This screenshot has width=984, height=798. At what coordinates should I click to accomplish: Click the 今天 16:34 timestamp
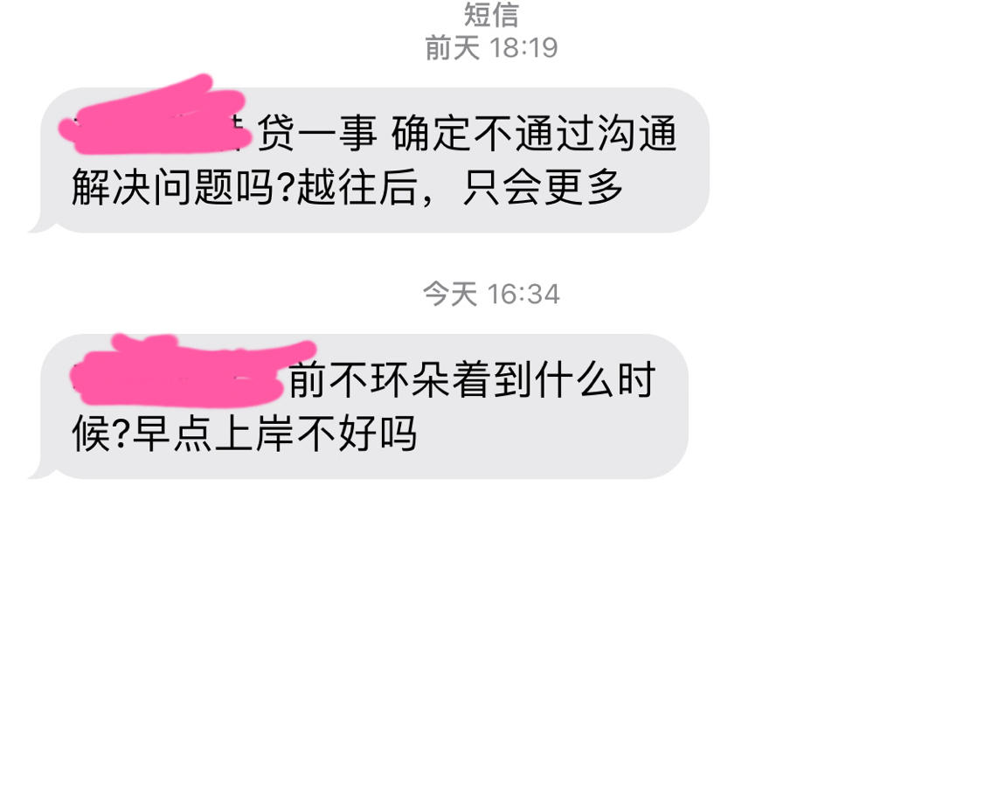point(491,294)
